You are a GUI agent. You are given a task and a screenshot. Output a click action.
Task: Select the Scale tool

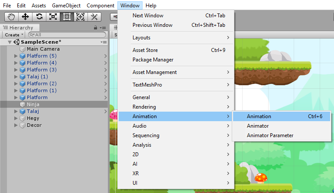(53, 17)
